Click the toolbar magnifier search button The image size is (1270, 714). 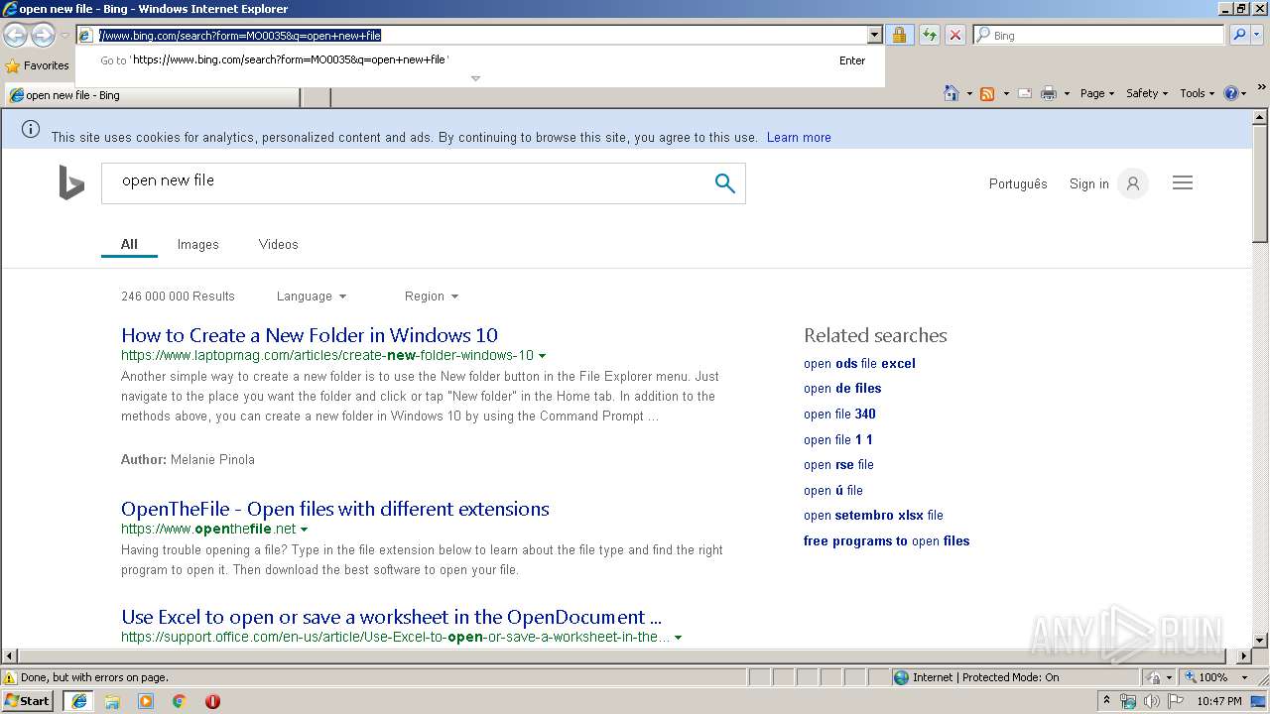pos(1238,35)
